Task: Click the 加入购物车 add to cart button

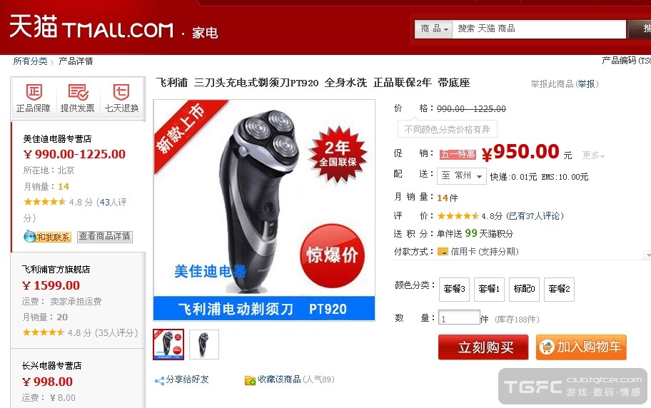Action: tap(581, 347)
